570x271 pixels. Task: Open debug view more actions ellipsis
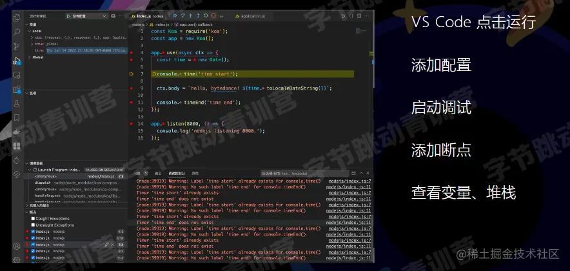121,16
